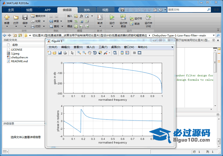Click the 运行并计时 (Run and Time) icon
Viewport: 223px width, 156px height.
click(148, 17)
